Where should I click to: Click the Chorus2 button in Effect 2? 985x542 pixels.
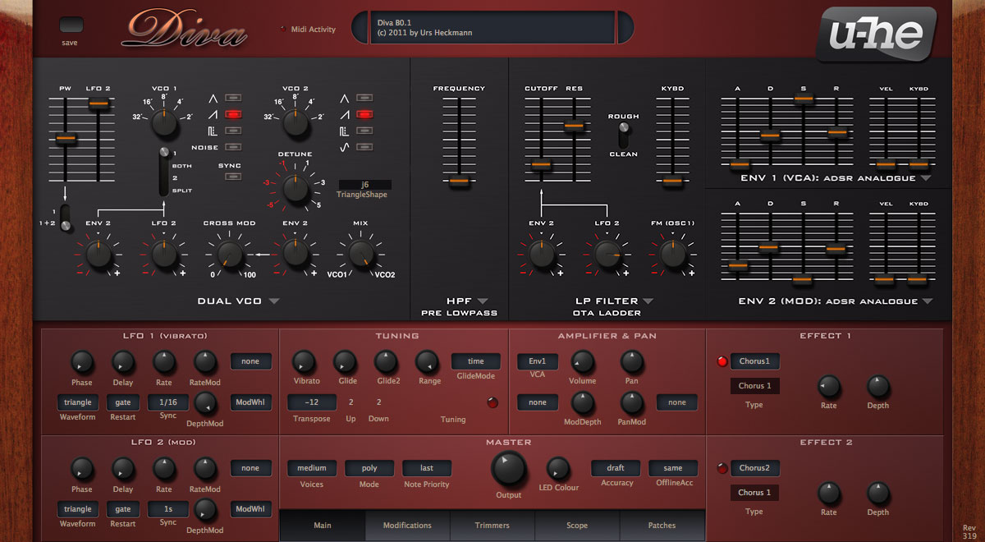755,468
